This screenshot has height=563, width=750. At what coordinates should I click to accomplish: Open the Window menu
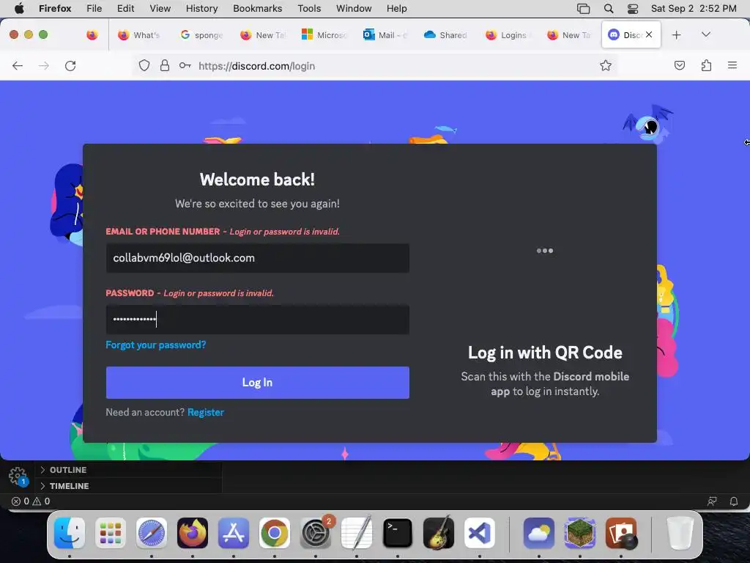coord(354,8)
